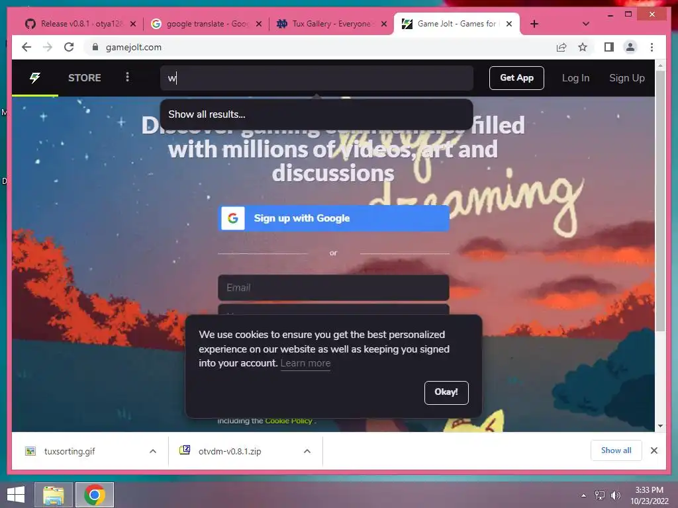Click the Chrome taskbar icon

[95, 495]
